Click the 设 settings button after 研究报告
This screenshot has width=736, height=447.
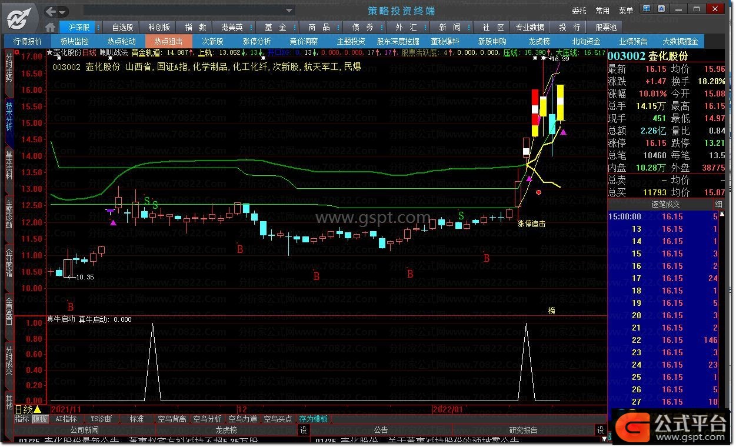coord(600,430)
